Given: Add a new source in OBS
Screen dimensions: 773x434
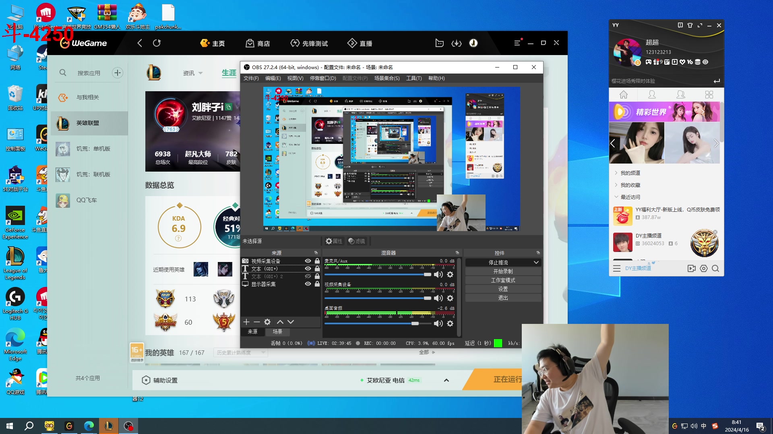Looking at the screenshot, I should [246, 322].
